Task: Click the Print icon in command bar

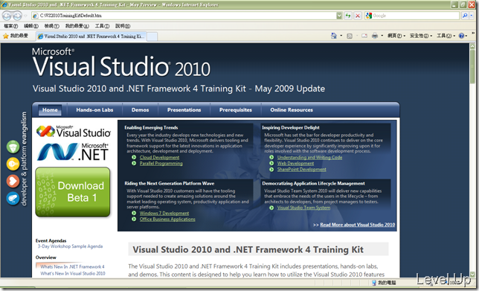Action: pyautogui.click(x=375, y=36)
